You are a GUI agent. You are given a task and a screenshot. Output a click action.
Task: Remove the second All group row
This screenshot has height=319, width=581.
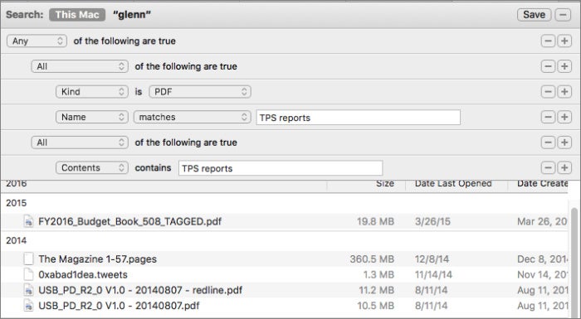(x=548, y=143)
